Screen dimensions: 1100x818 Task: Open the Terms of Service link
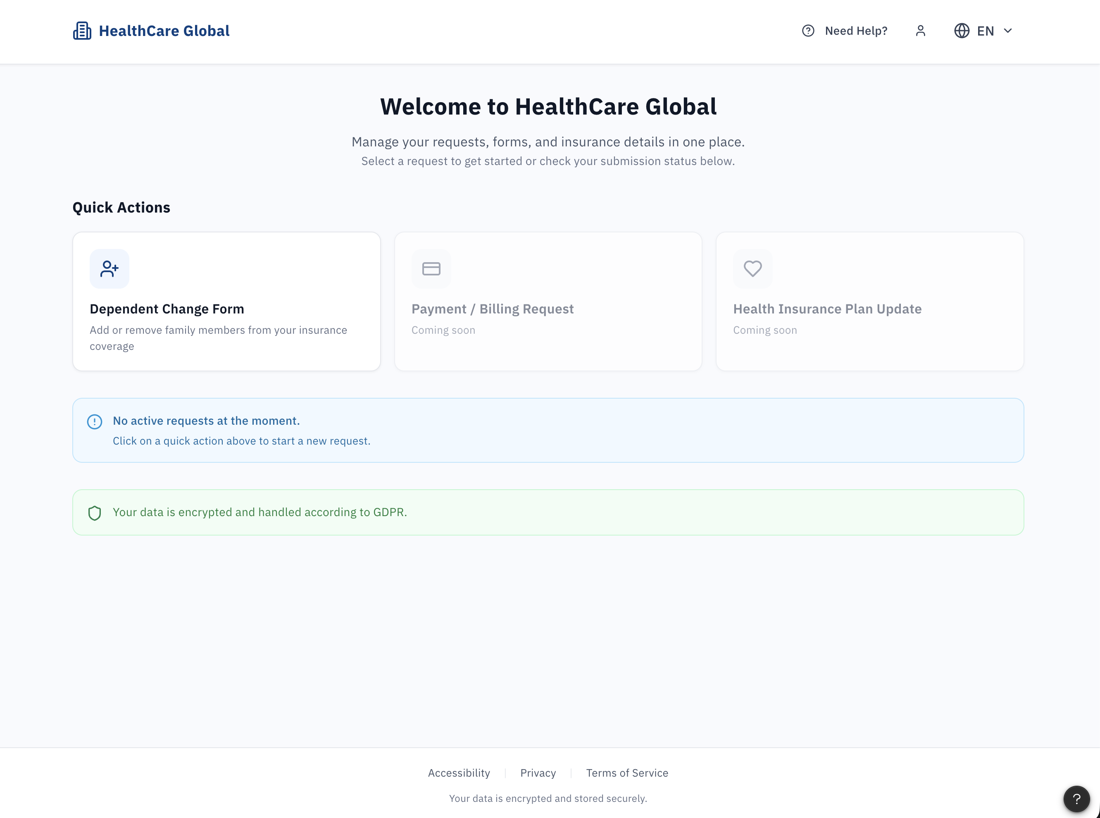point(627,773)
